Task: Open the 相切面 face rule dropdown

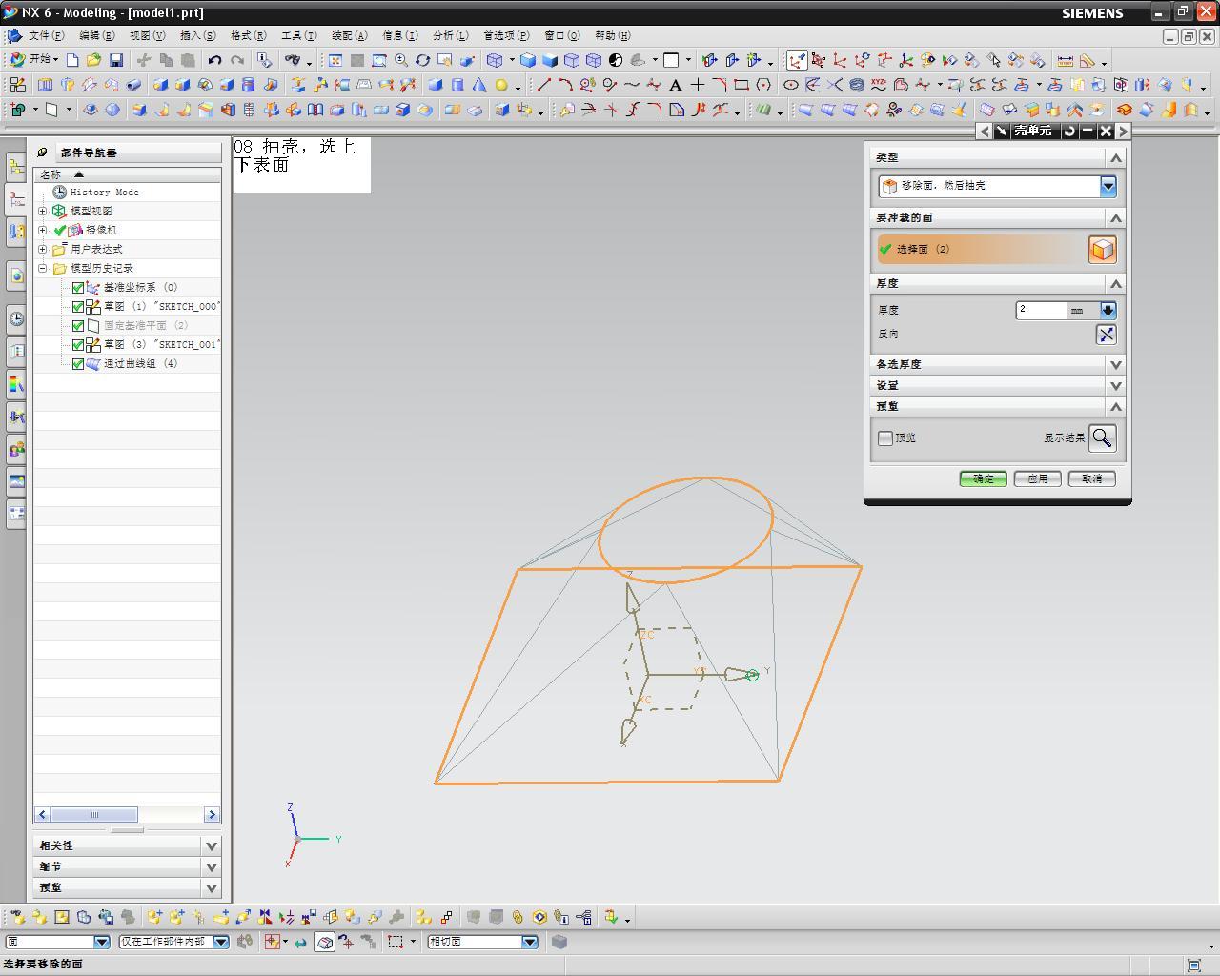Action: (x=530, y=942)
